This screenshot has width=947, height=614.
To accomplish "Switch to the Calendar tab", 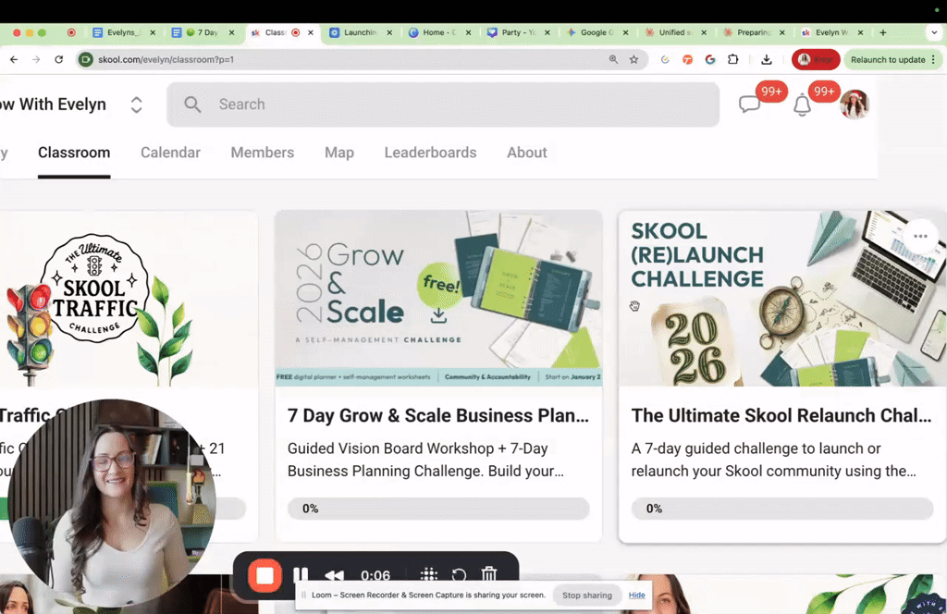I will point(170,153).
